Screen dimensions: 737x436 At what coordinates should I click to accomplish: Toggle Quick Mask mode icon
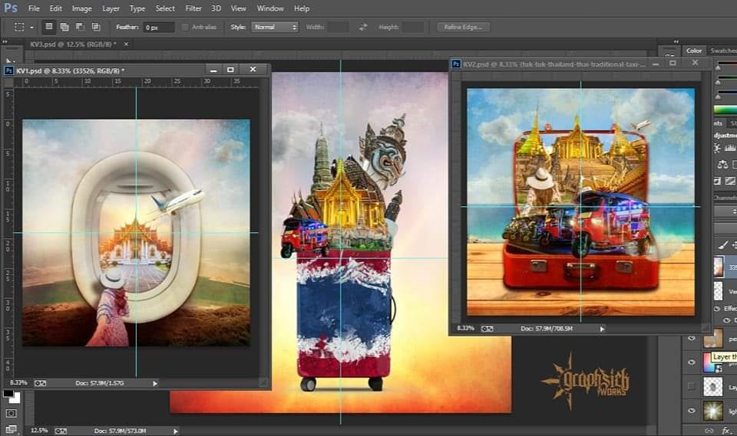coord(11,414)
